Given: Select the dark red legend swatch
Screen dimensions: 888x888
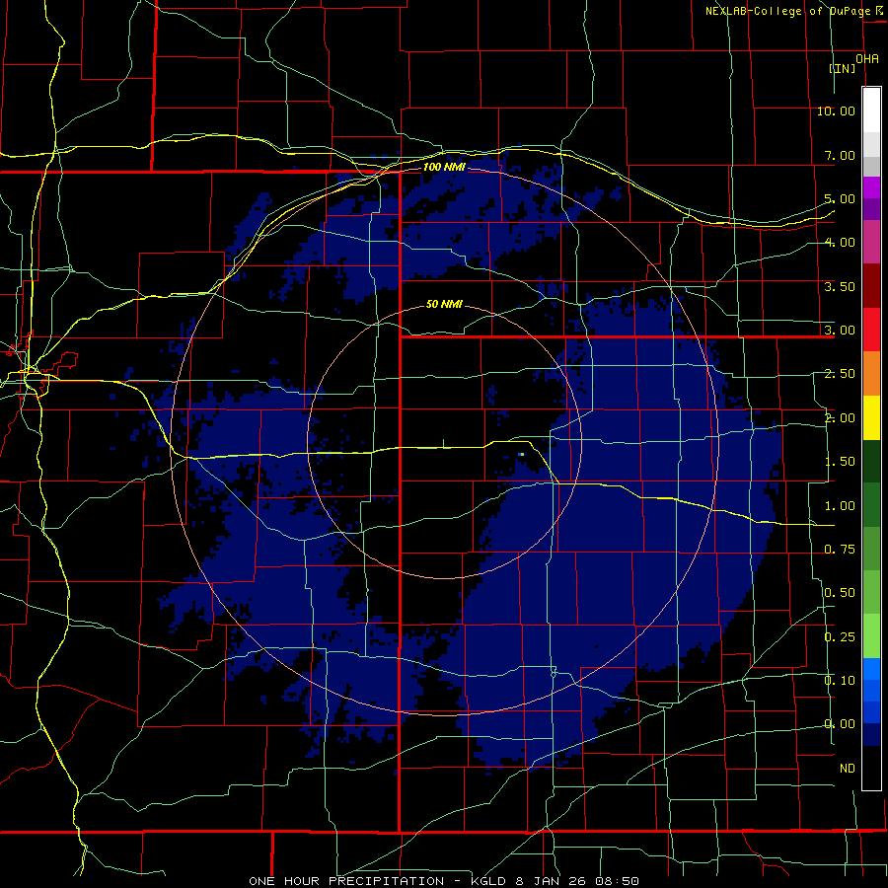Looking at the screenshot, I should coord(871,286).
